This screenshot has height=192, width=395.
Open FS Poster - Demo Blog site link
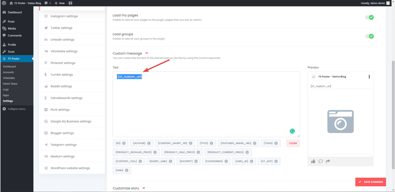[25, 3]
